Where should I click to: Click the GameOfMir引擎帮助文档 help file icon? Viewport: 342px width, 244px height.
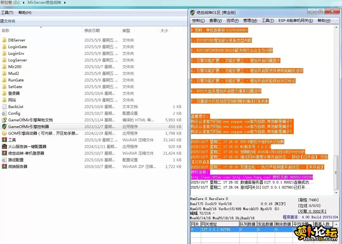pyautogui.click(x=4, y=120)
